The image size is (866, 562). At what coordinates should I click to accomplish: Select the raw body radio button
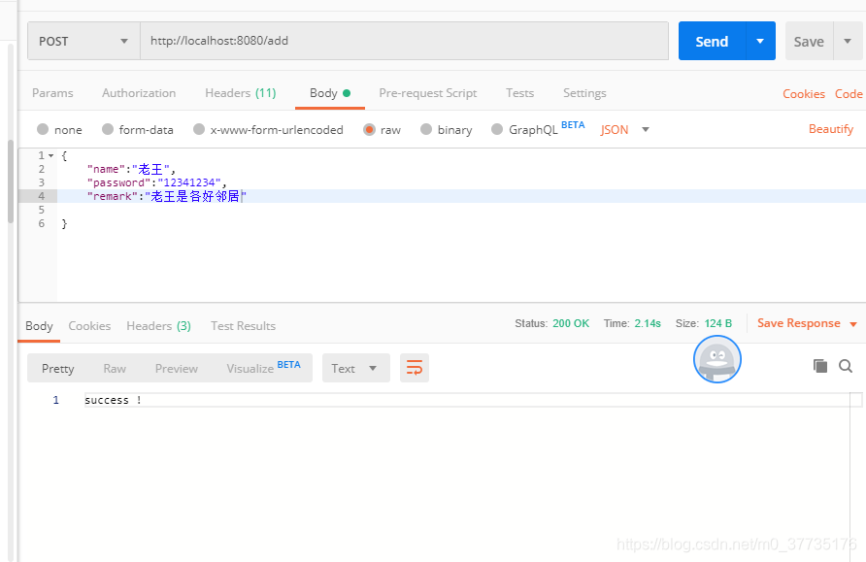click(369, 129)
